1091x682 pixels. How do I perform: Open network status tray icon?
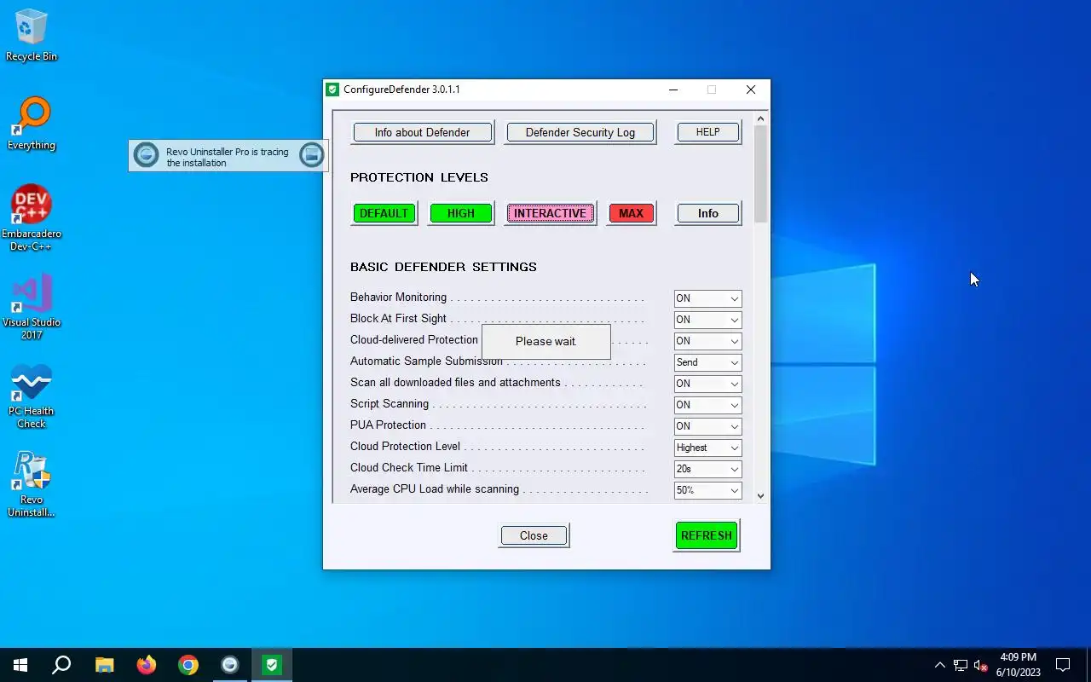[x=961, y=665]
